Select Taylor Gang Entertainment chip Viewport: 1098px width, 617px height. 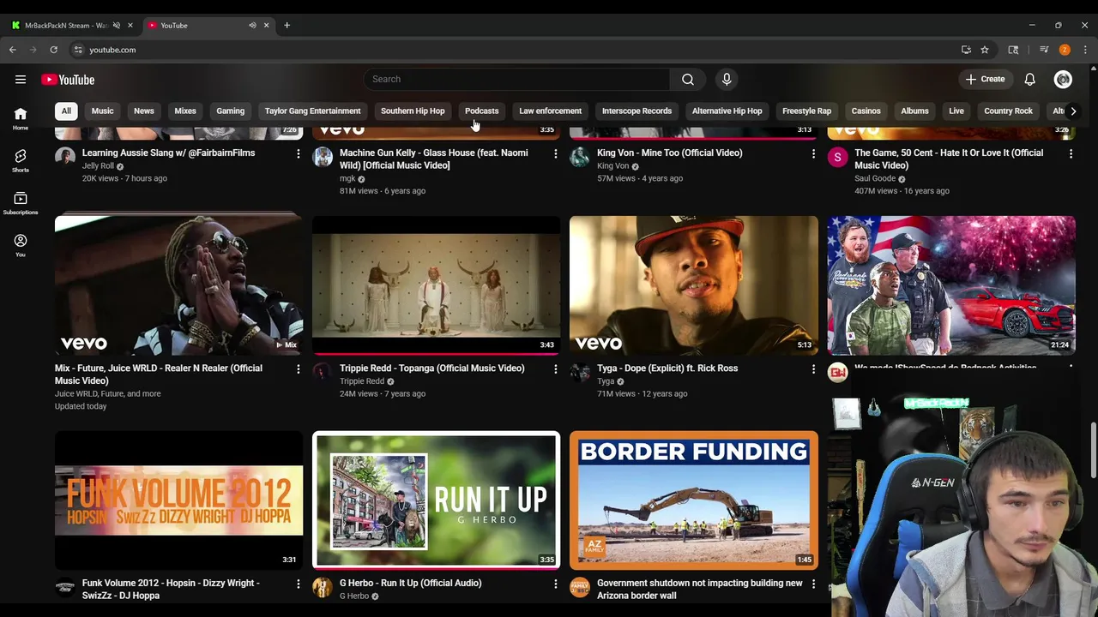pyautogui.click(x=312, y=111)
